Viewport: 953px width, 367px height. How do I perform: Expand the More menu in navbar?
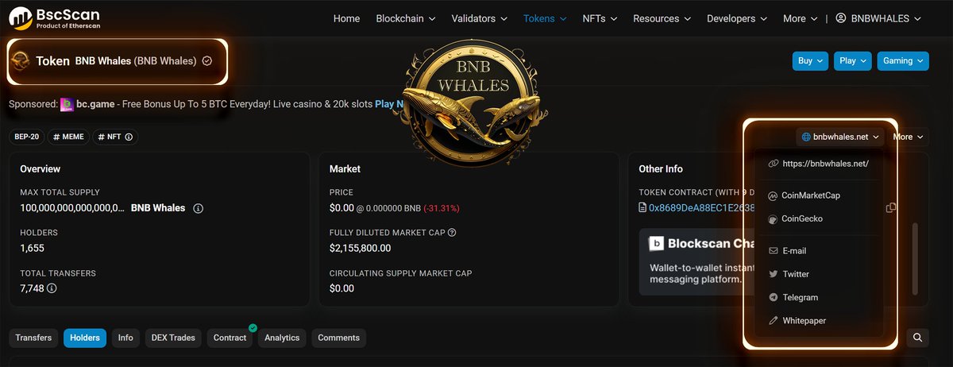pyautogui.click(x=800, y=18)
